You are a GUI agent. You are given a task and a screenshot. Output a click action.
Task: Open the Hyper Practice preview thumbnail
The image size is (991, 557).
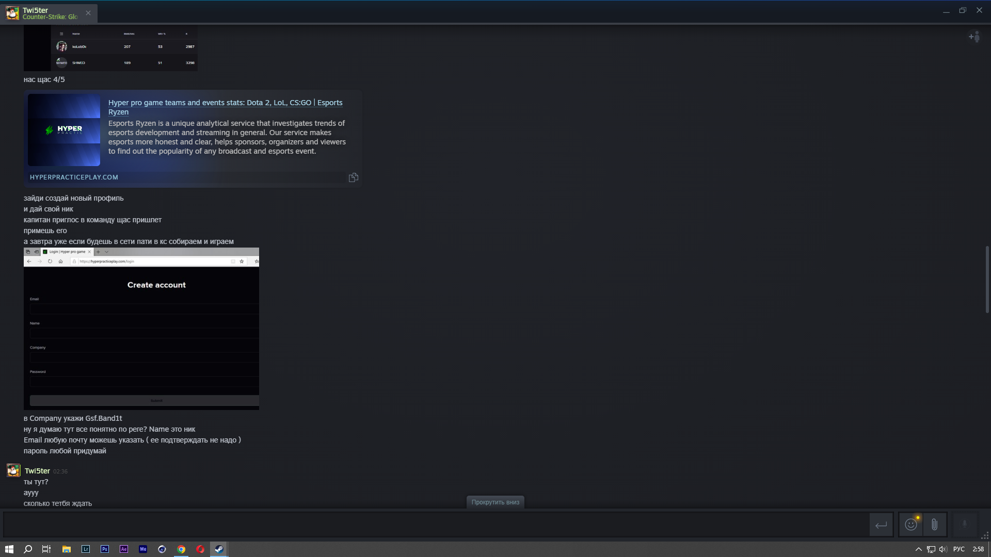pyautogui.click(x=64, y=130)
